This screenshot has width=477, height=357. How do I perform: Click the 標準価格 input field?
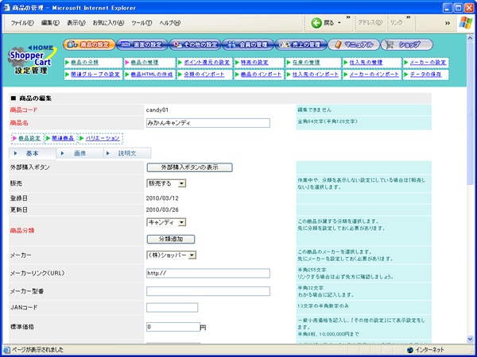point(173,327)
